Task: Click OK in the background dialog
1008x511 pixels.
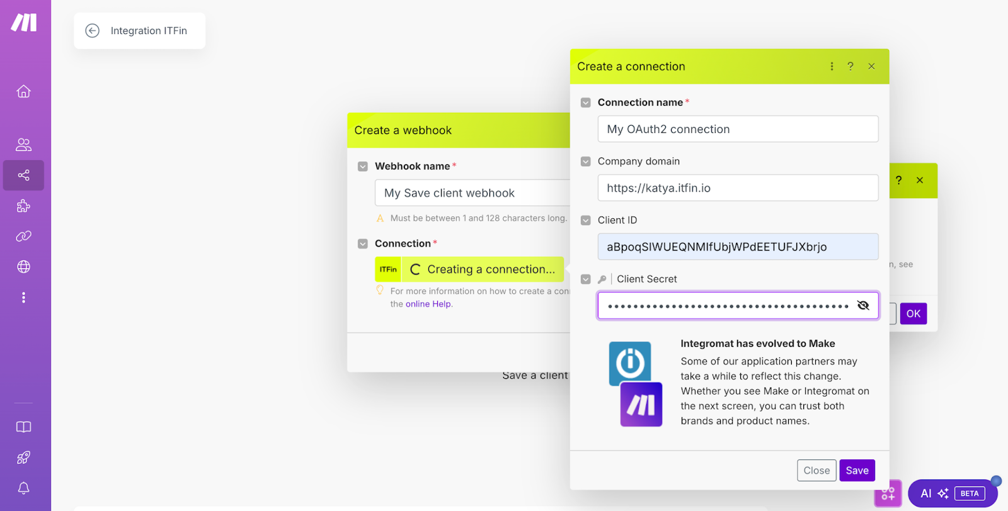Action: (913, 313)
